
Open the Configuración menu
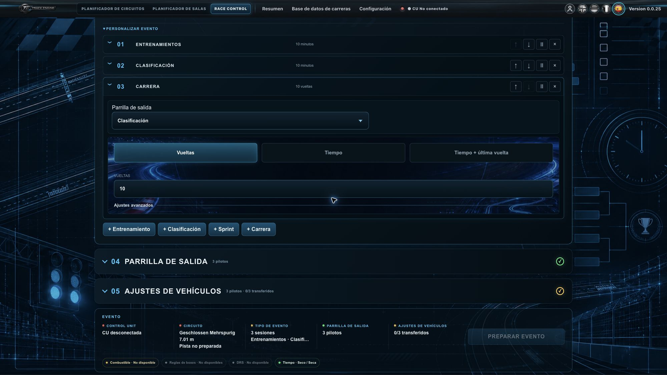click(x=375, y=9)
